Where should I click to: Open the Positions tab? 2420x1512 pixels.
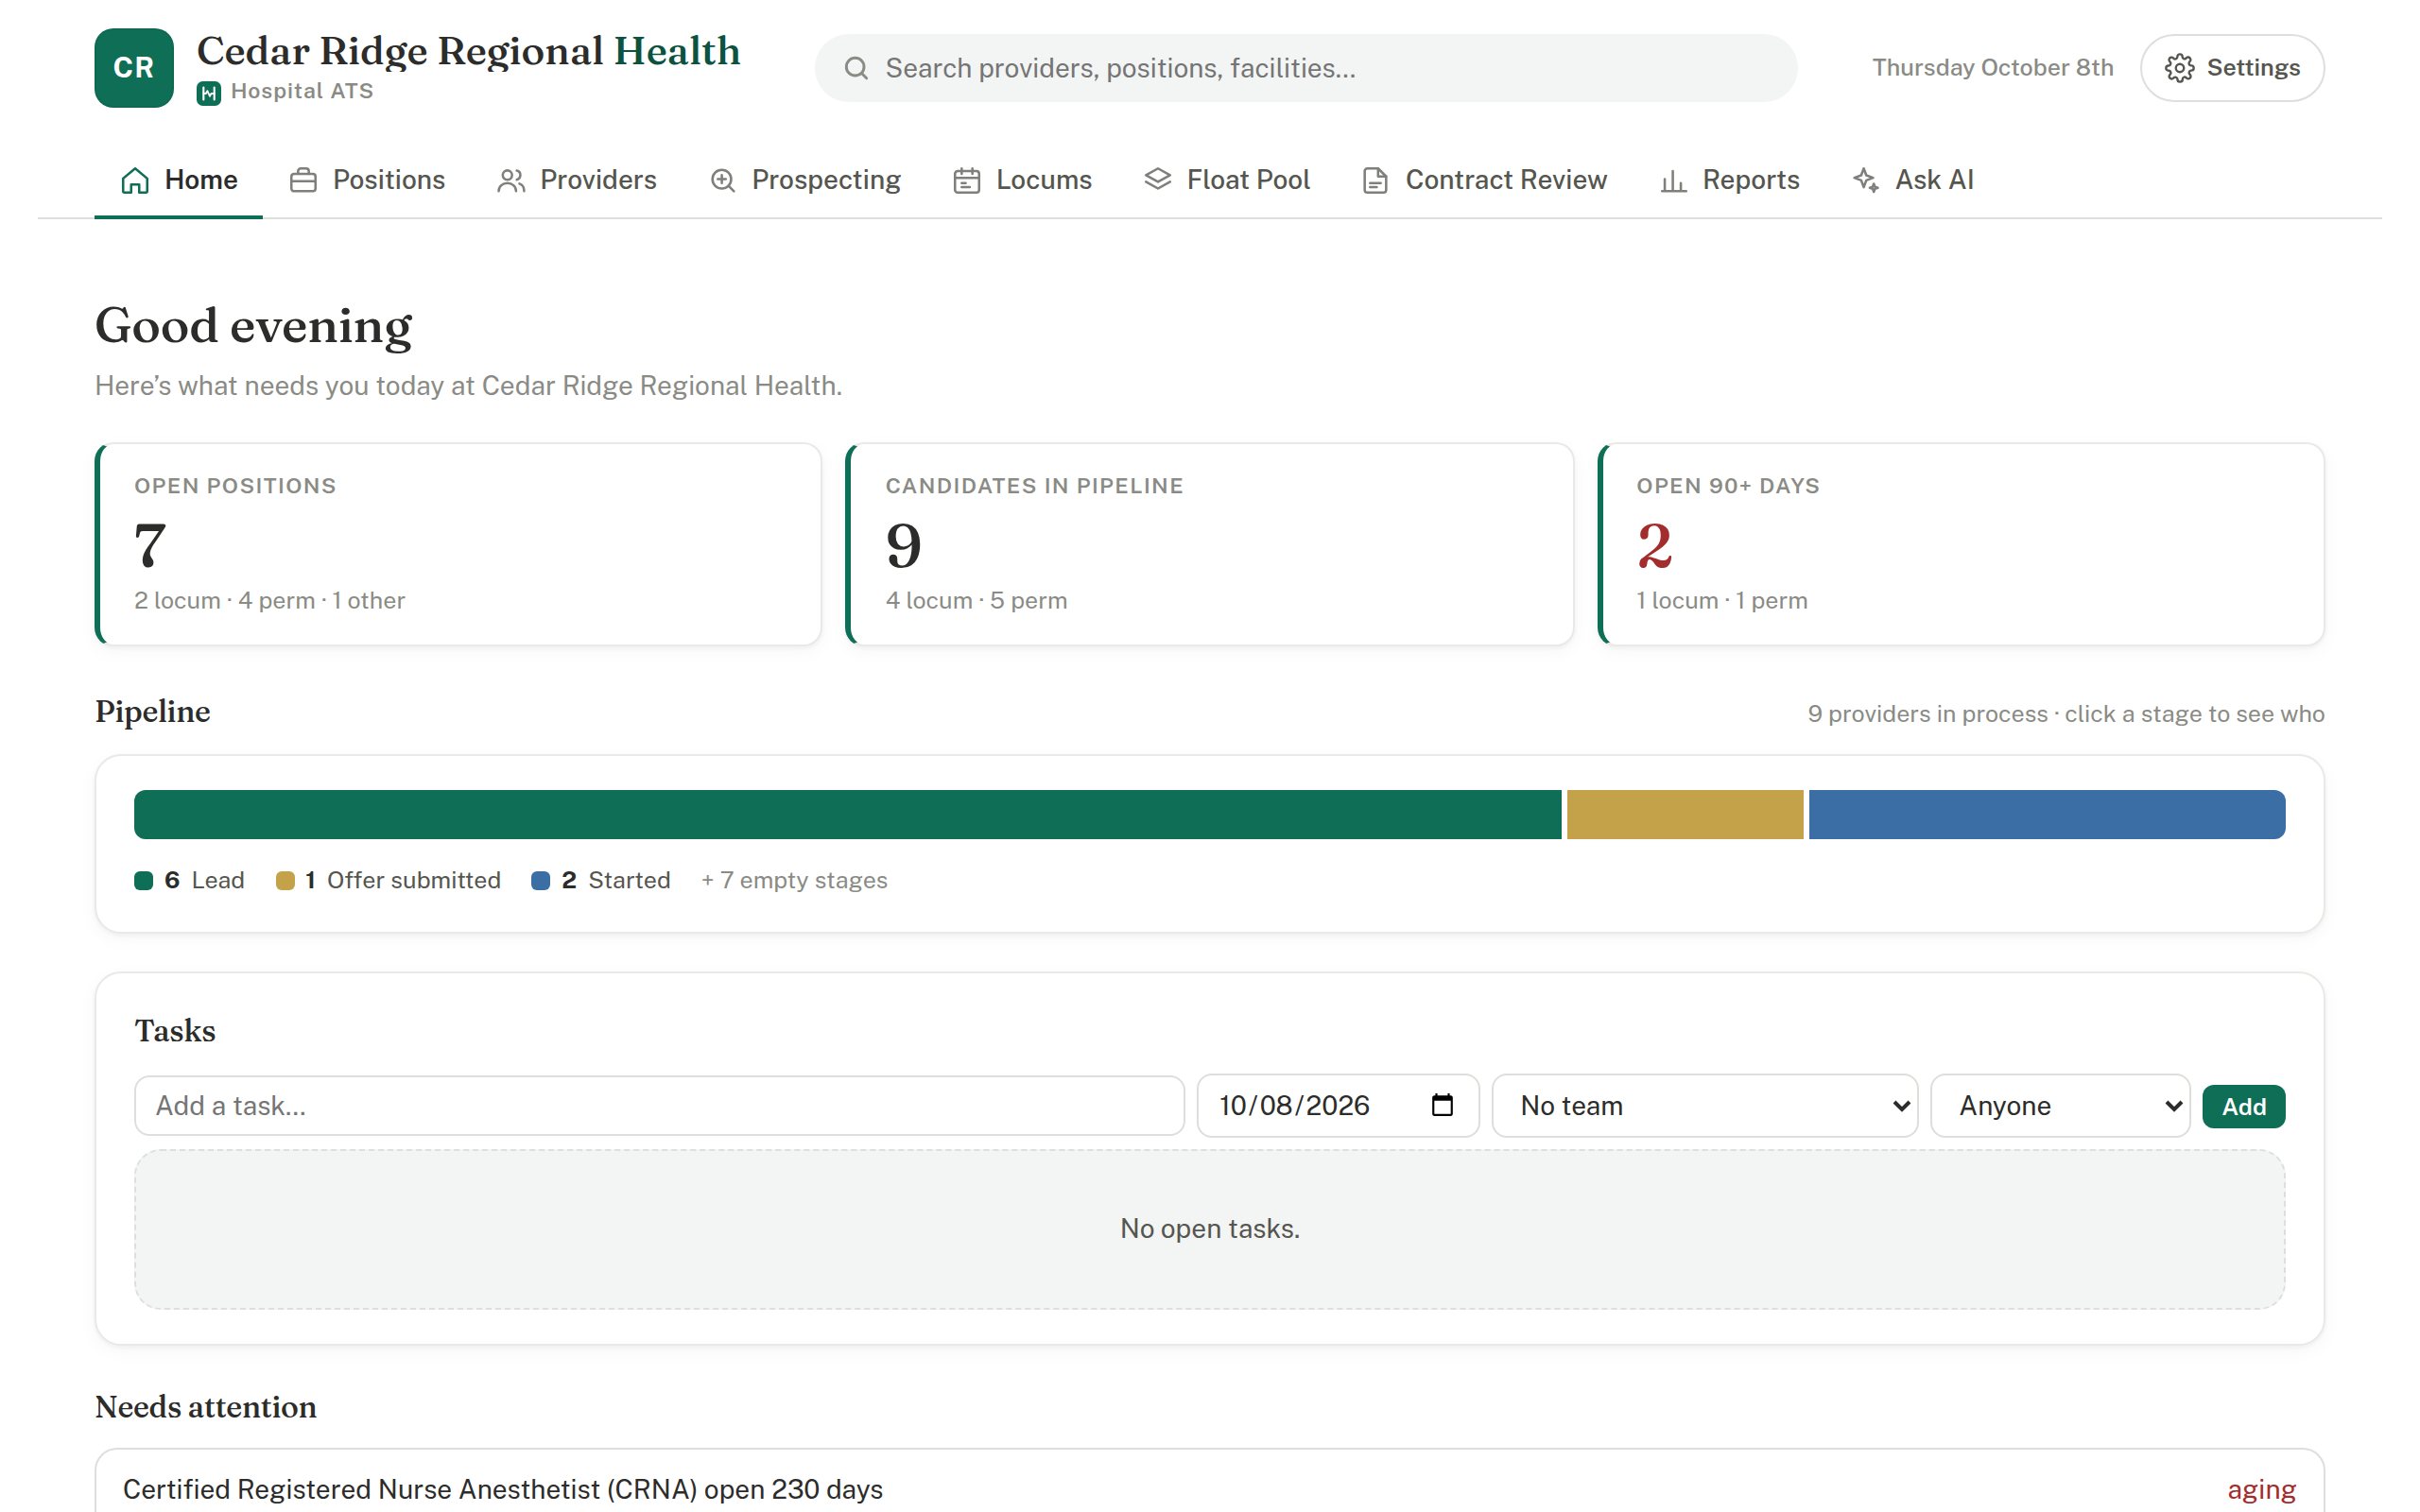(368, 180)
